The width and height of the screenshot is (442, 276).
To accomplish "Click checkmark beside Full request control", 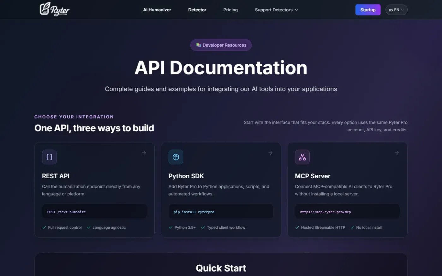I will pos(44,227).
